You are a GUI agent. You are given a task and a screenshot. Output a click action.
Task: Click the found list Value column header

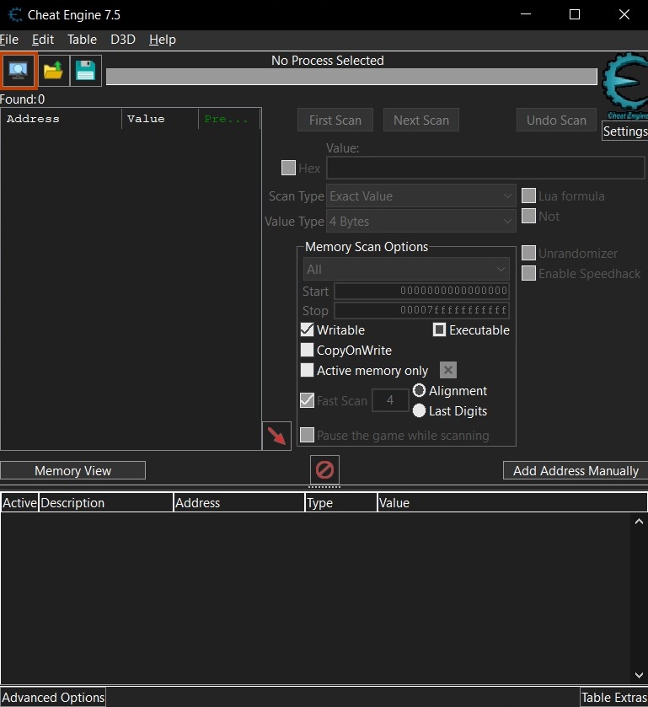tap(160, 119)
